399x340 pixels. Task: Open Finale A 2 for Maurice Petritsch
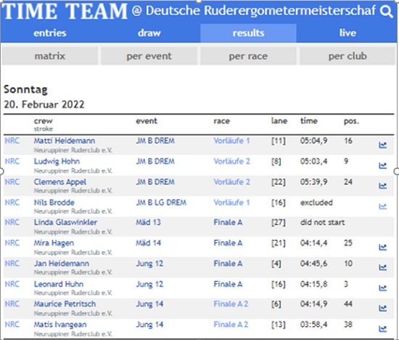(231, 304)
